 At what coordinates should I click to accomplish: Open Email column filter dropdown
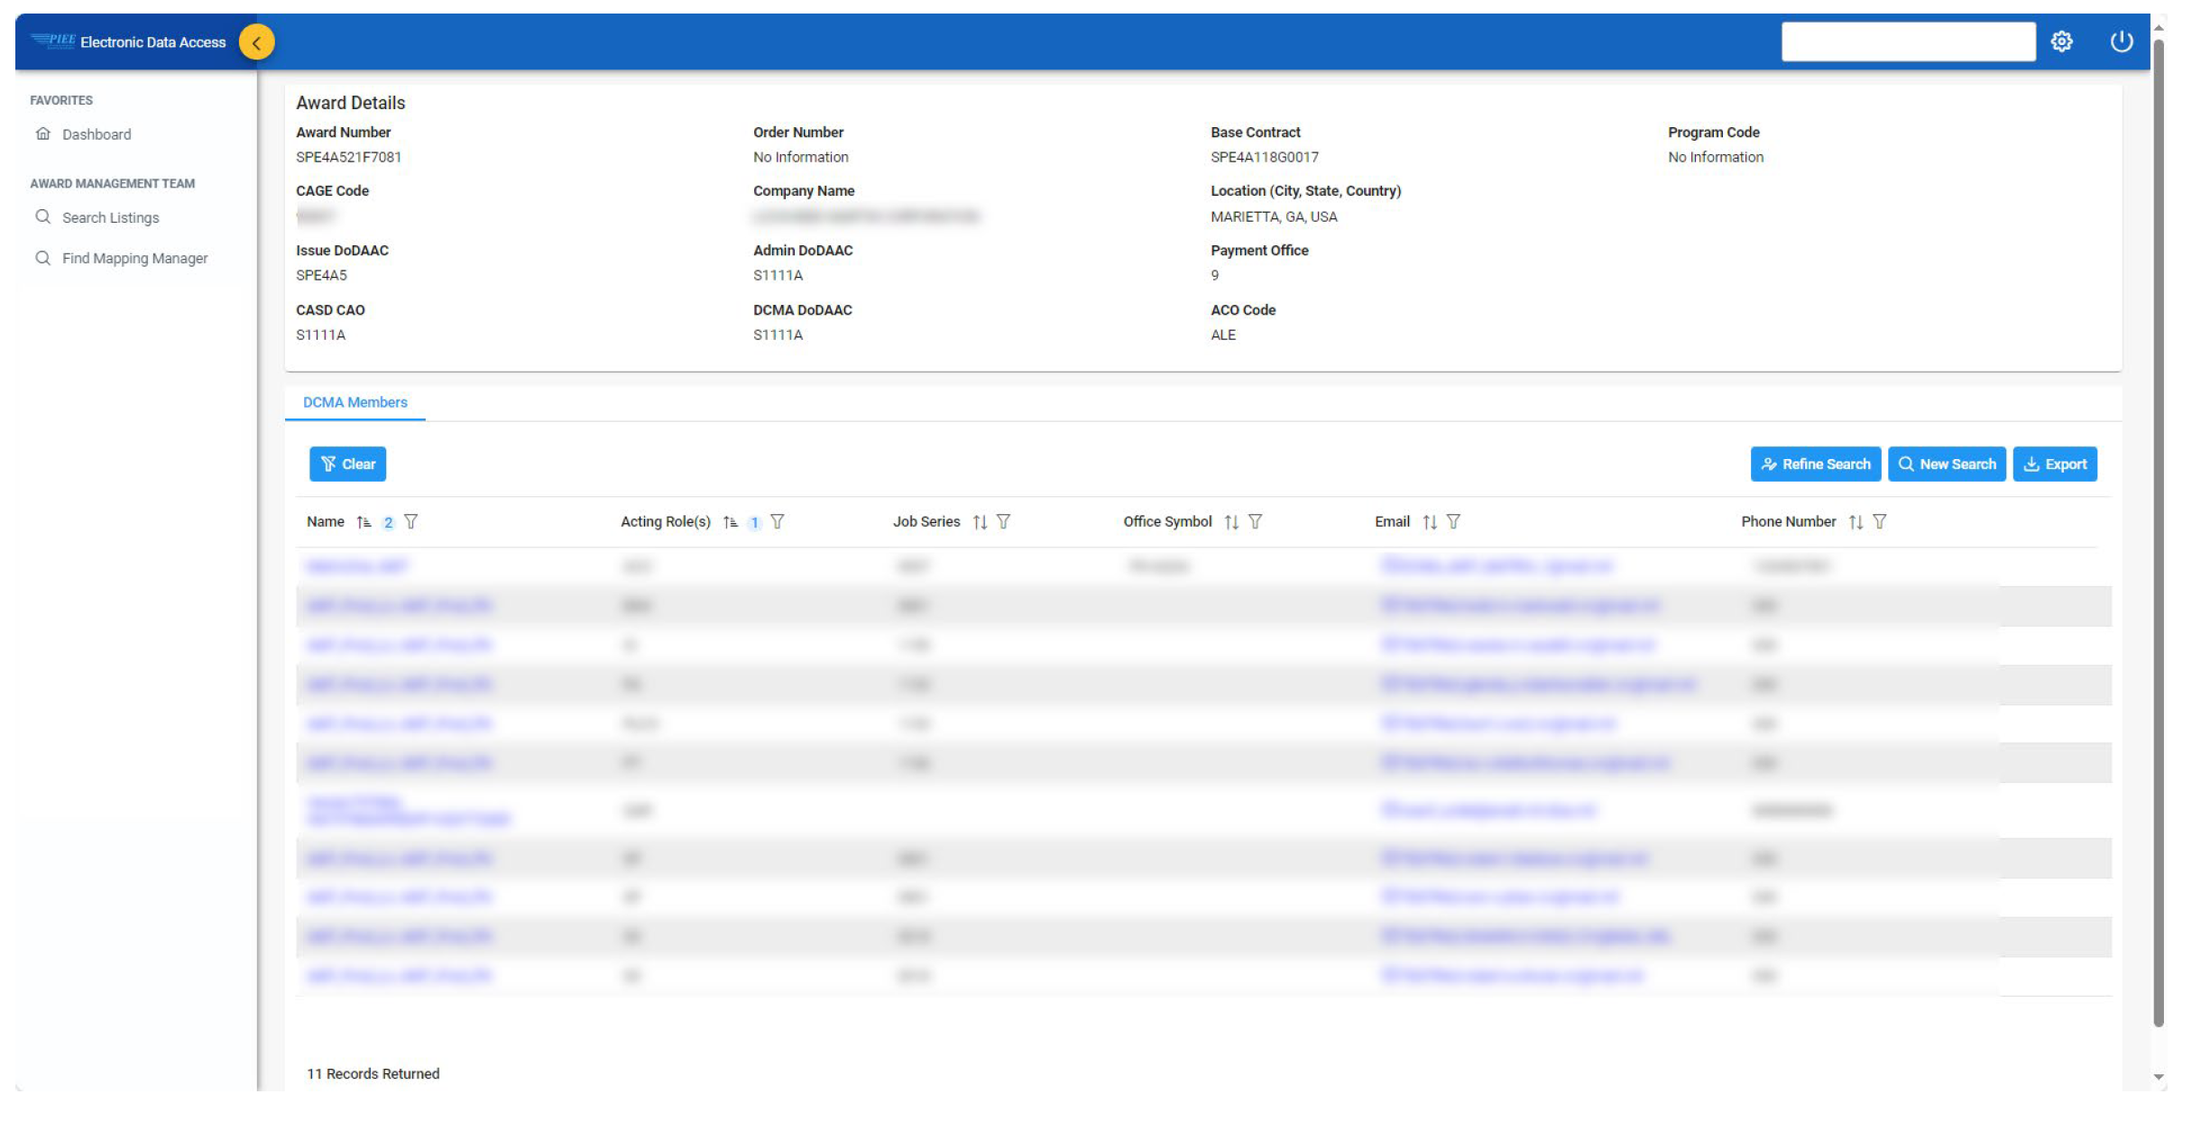(1453, 522)
